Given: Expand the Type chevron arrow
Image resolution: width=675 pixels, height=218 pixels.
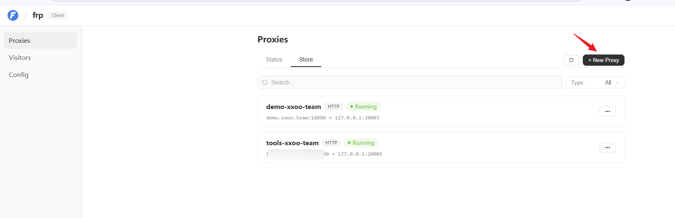Looking at the screenshot, I should point(617,82).
